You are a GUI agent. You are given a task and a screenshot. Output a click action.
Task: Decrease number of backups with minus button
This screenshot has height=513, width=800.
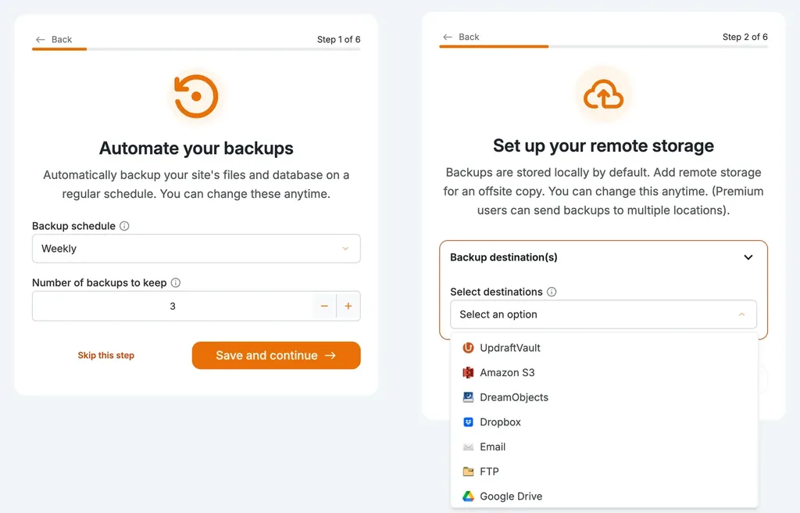tap(324, 306)
